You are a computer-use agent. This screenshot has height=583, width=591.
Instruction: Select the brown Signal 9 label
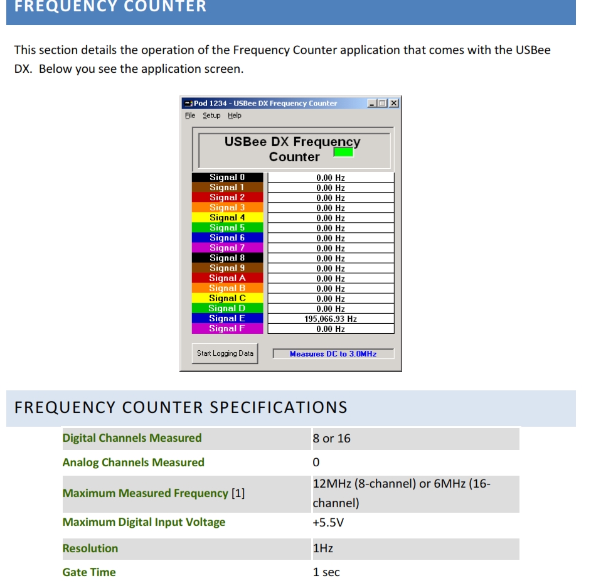point(227,268)
